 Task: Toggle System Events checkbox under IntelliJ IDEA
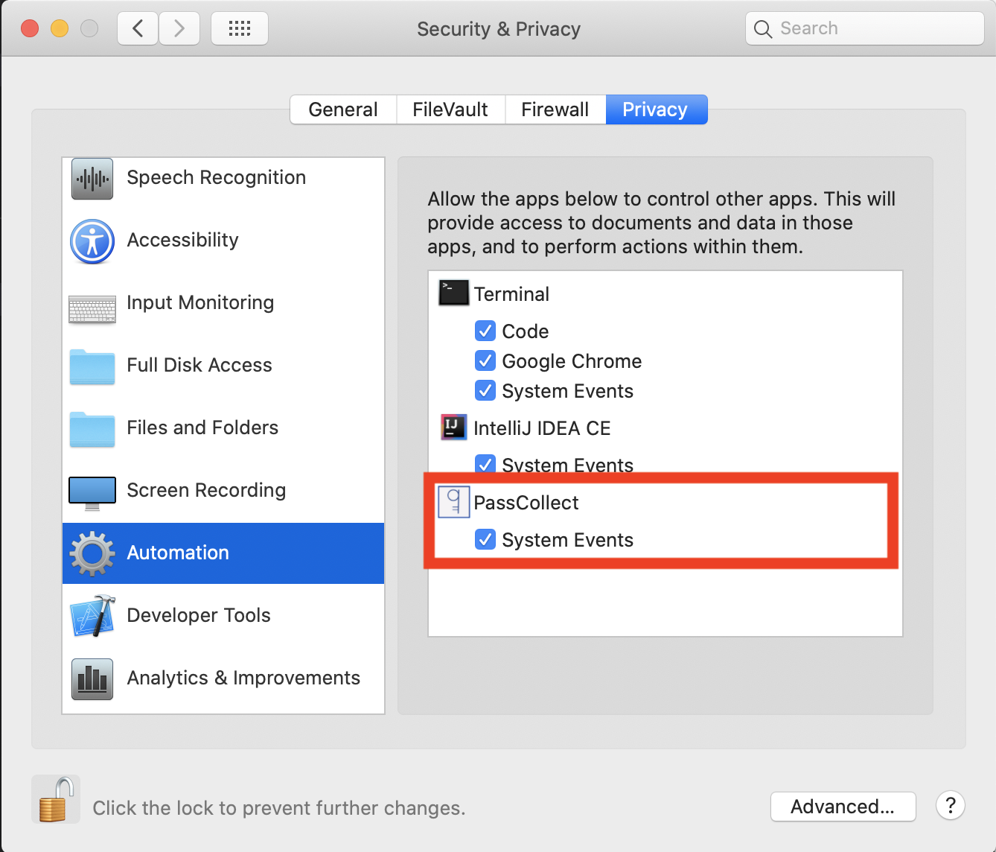coord(485,465)
